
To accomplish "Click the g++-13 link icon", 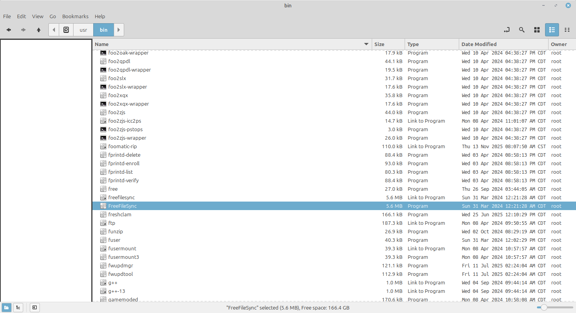I will [103, 291].
